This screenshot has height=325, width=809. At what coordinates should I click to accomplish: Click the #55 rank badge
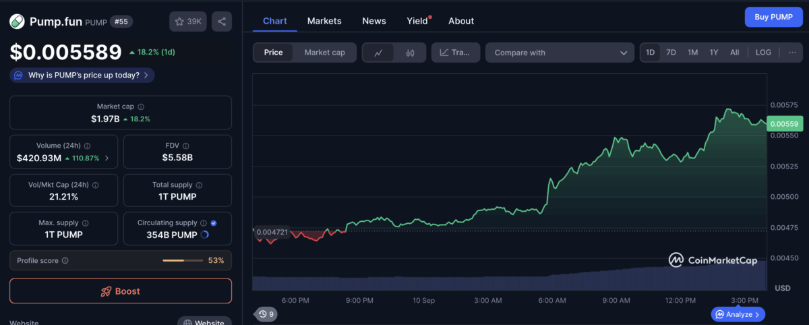click(121, 22)
